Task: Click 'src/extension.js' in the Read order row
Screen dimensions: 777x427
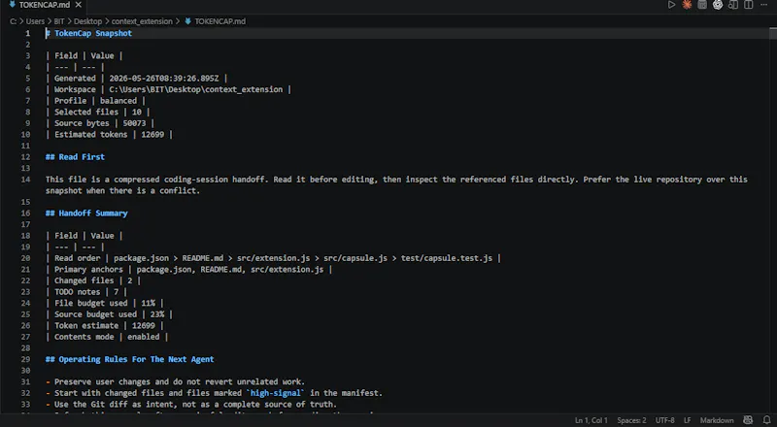Action: pos(274,258)
